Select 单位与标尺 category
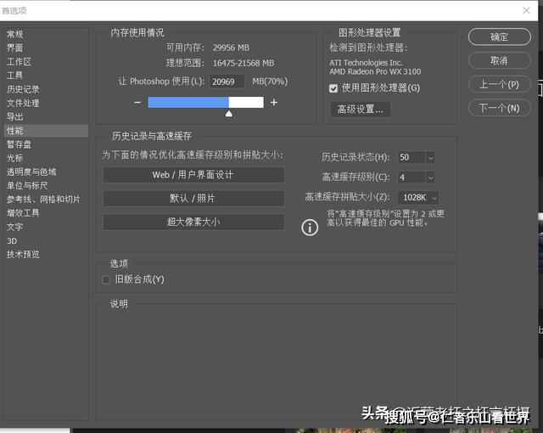The image size is (543, 433). coord(27,185)
